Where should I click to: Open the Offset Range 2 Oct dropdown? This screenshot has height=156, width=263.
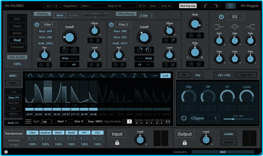(146, 15)
